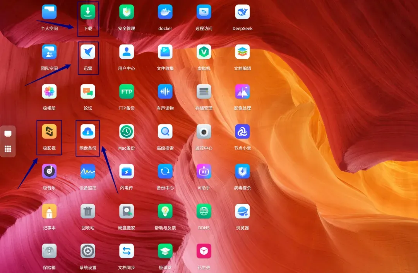
Task: Open the 迅雷 download app
Action: coord(88,52)
